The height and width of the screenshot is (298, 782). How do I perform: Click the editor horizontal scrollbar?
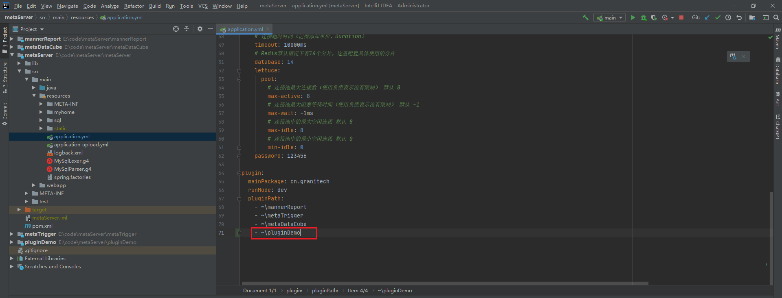[x=445, y=283]
